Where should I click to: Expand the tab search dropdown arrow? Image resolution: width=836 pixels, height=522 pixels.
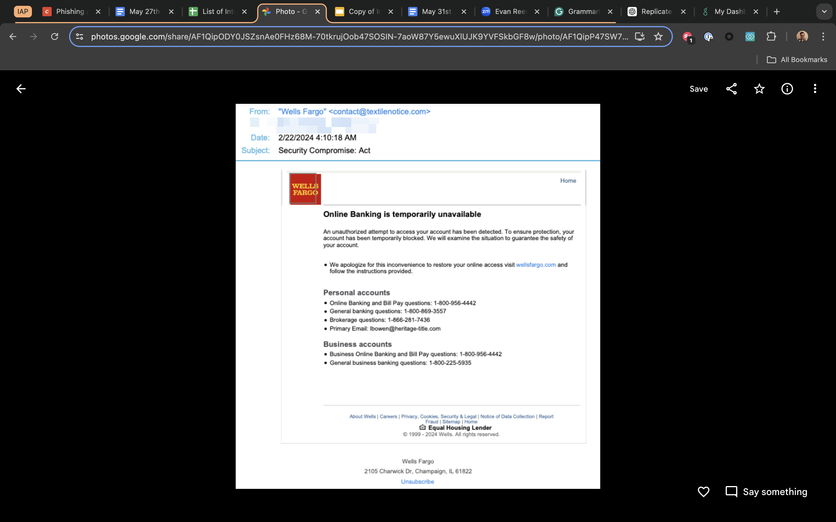[x=824, y=12]
